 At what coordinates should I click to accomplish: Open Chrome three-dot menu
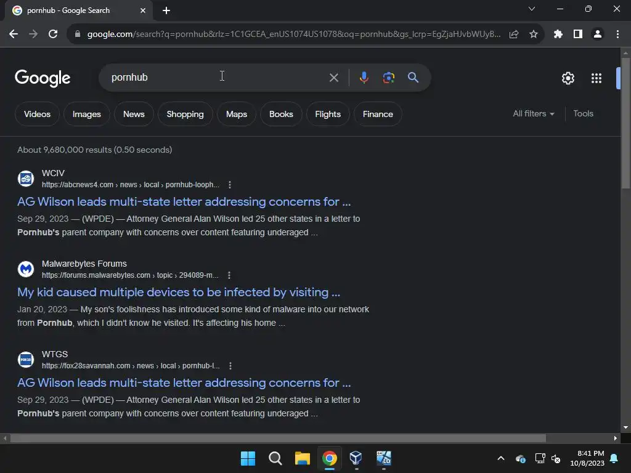click(617, 34)
